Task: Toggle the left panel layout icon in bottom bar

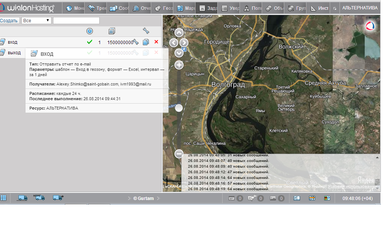Action: click(x=3, y=198)
